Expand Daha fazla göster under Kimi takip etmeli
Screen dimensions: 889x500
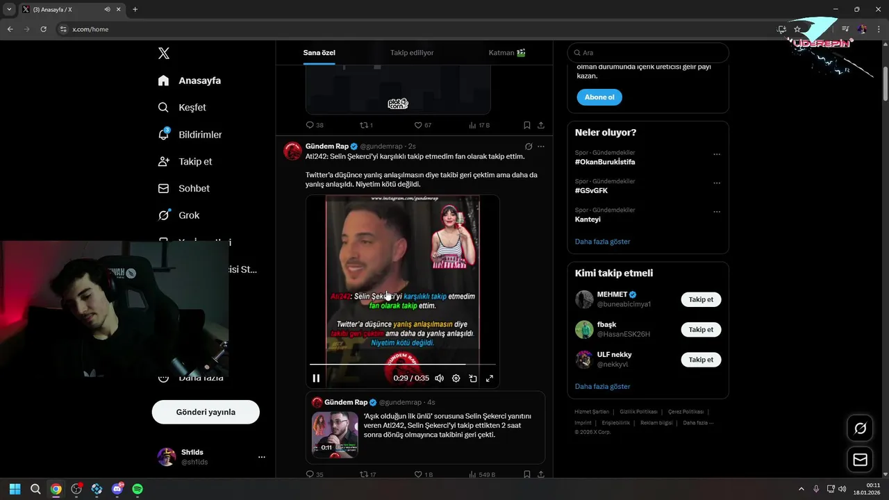[x=603, y=386]
